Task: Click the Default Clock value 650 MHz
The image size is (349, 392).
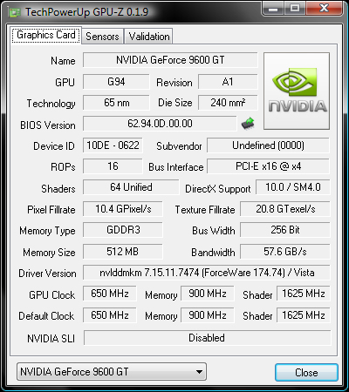Action: tap(110, 315)
